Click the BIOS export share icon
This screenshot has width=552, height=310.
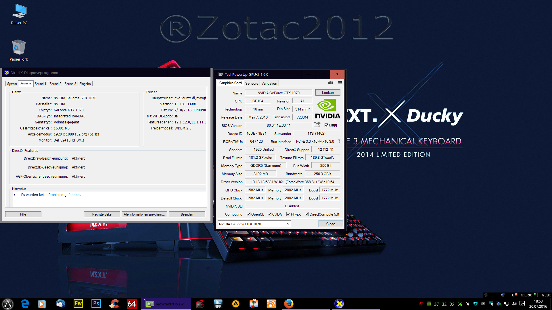click(x=317, y=125)
